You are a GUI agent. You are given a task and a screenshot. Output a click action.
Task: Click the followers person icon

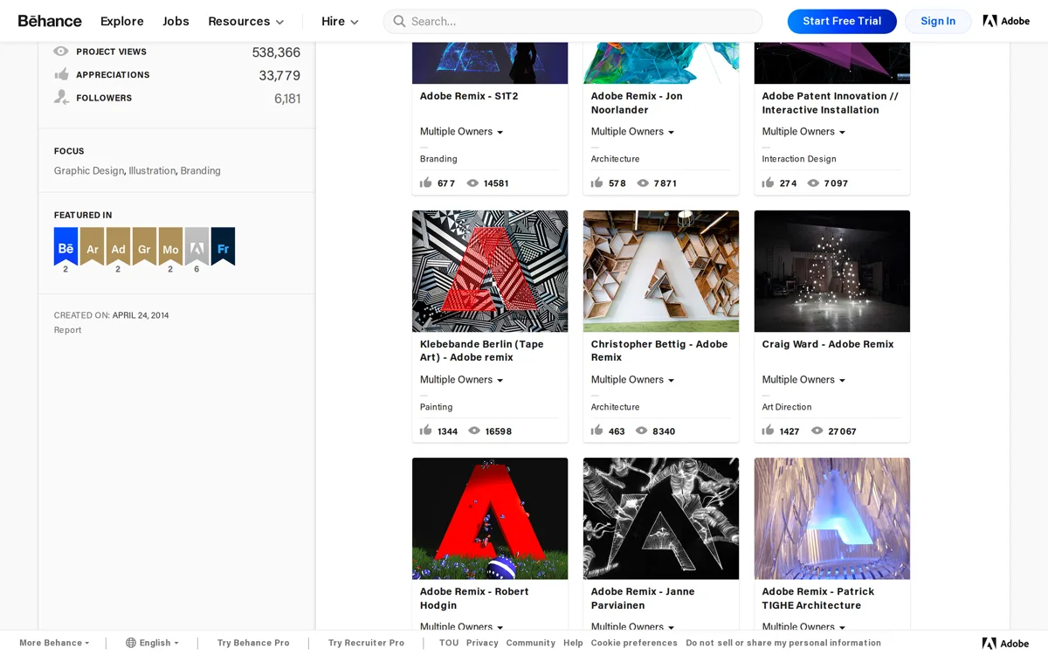(61, 98)
